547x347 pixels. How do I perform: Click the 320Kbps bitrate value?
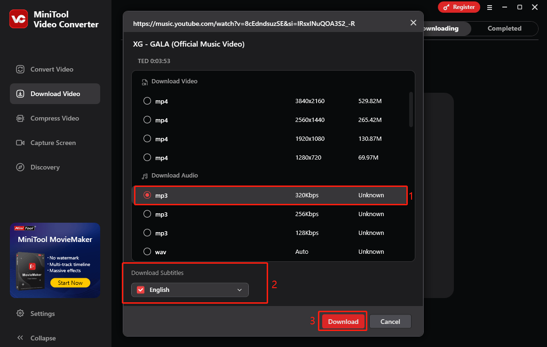coord(307,195)
